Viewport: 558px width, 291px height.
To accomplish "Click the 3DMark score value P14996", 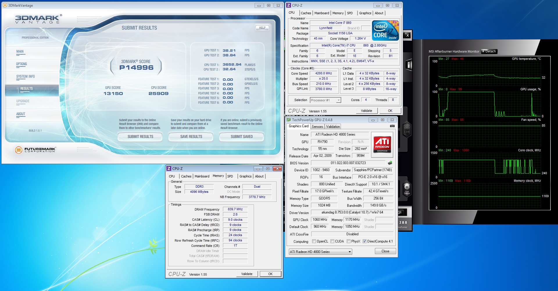I will (136, 68).
